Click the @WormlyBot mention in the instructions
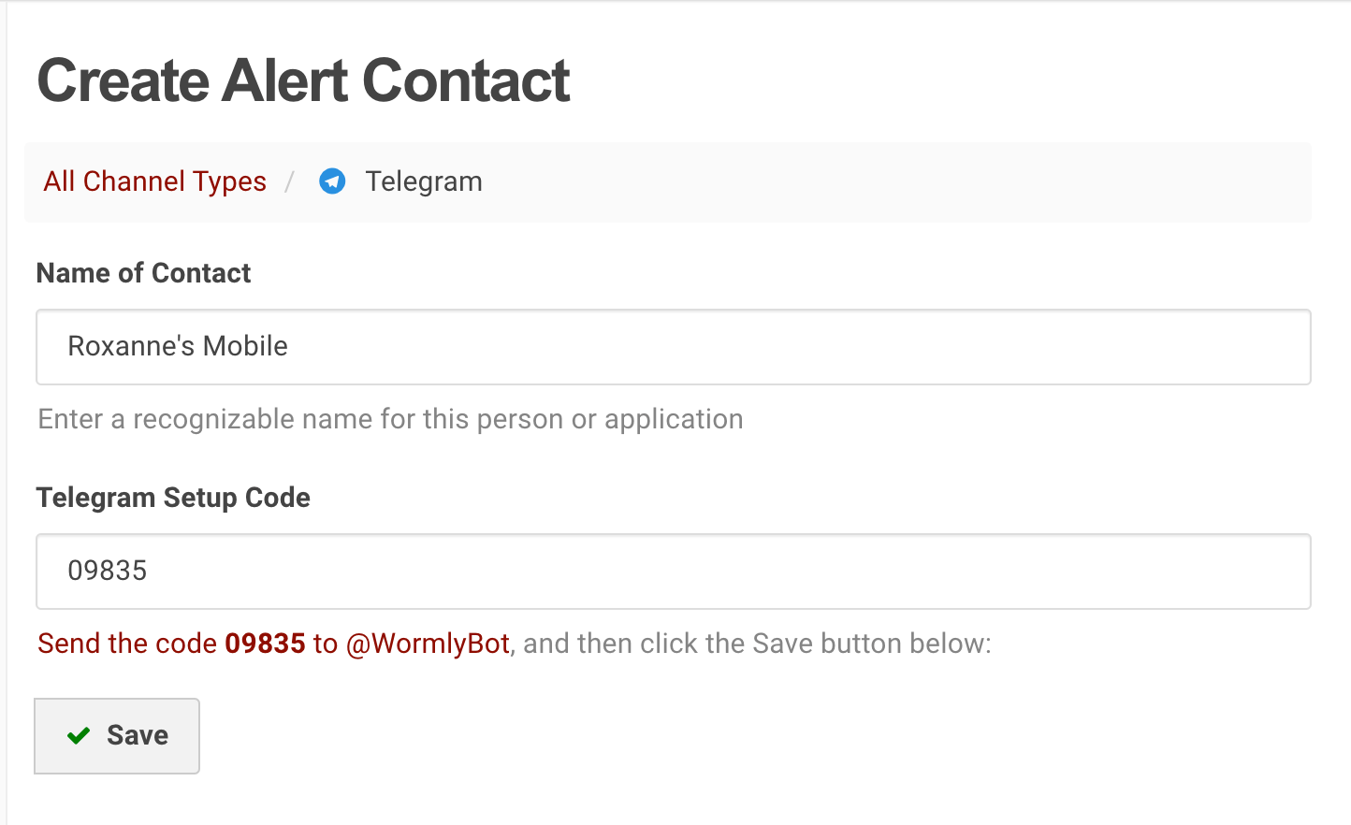Screen dimensions: 1351x825 (428, 644)
